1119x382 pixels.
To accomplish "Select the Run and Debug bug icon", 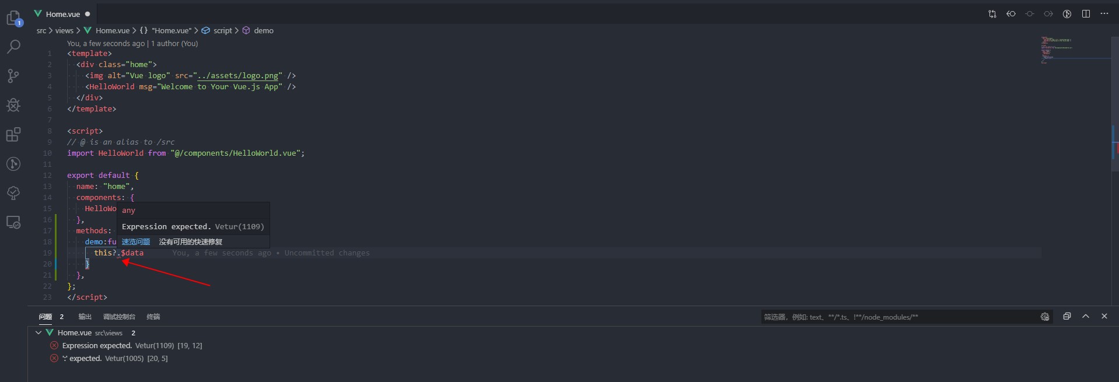I will [13, 105].
